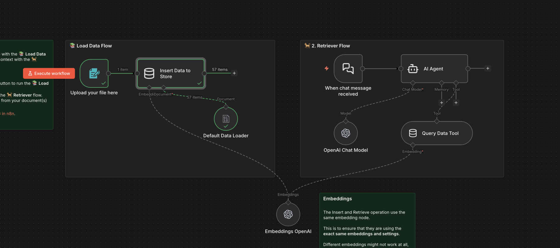Click the Chat Model connector on AI Agent

coord(413,83)
